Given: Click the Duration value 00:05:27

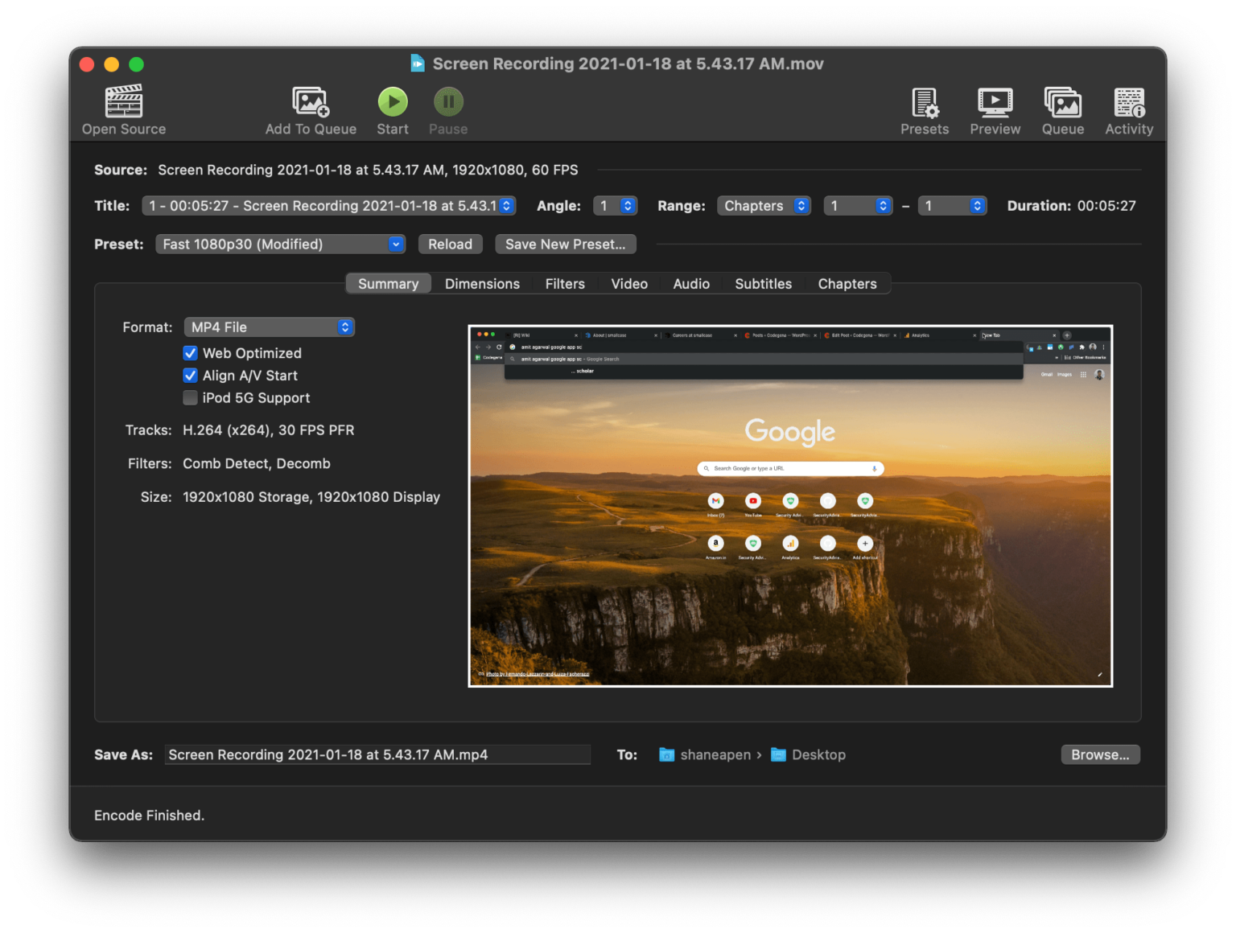Looking at the screenshot, I should tap(1106, 206).
